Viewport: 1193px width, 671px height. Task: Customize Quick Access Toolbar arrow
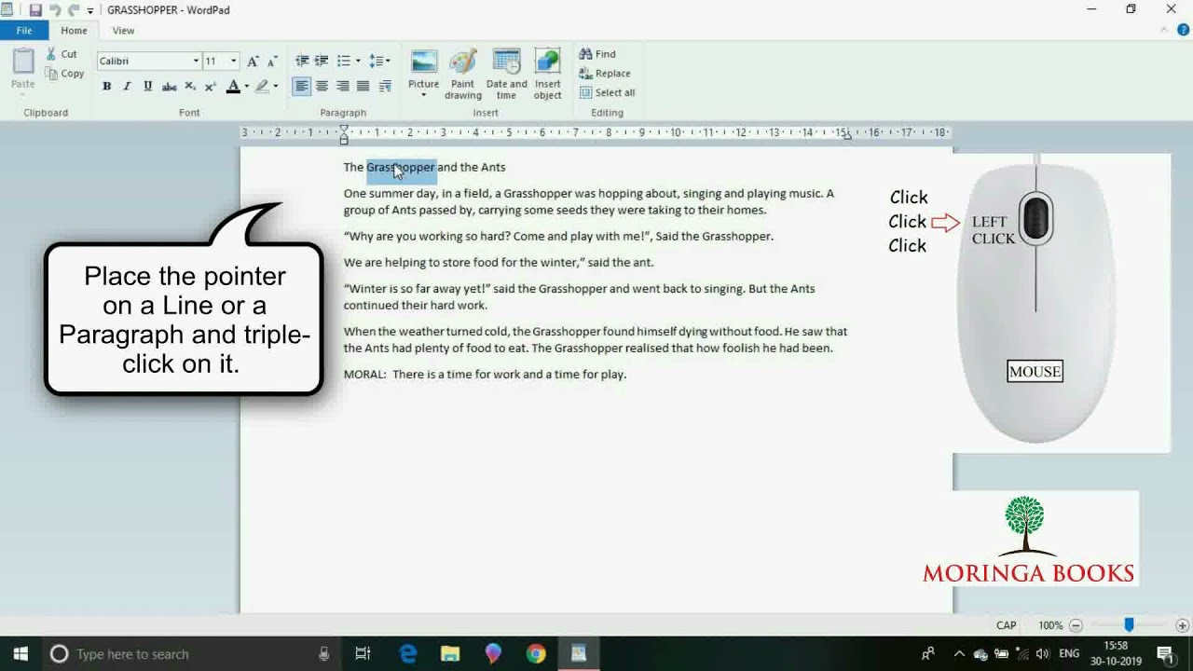click(90, 11)
